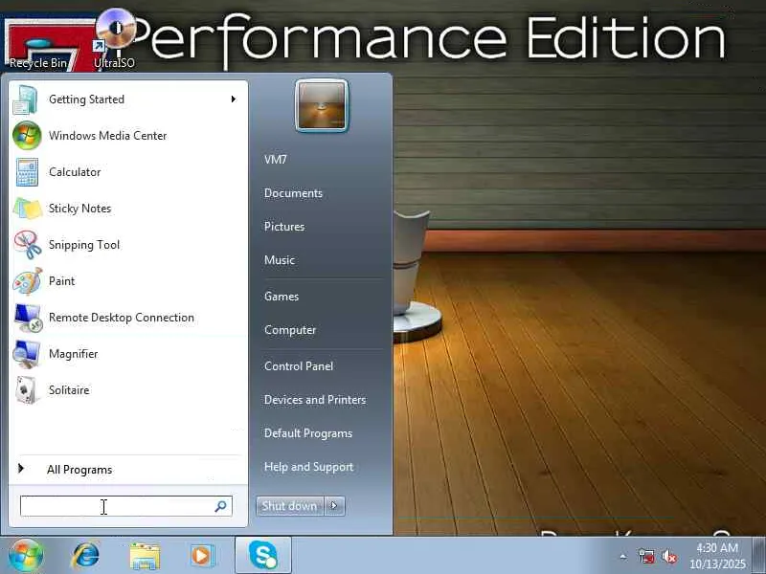Screen dimensions: 766x574
Task: Open Control Panel
Action: pyautogui.click(x=299, y=366)
